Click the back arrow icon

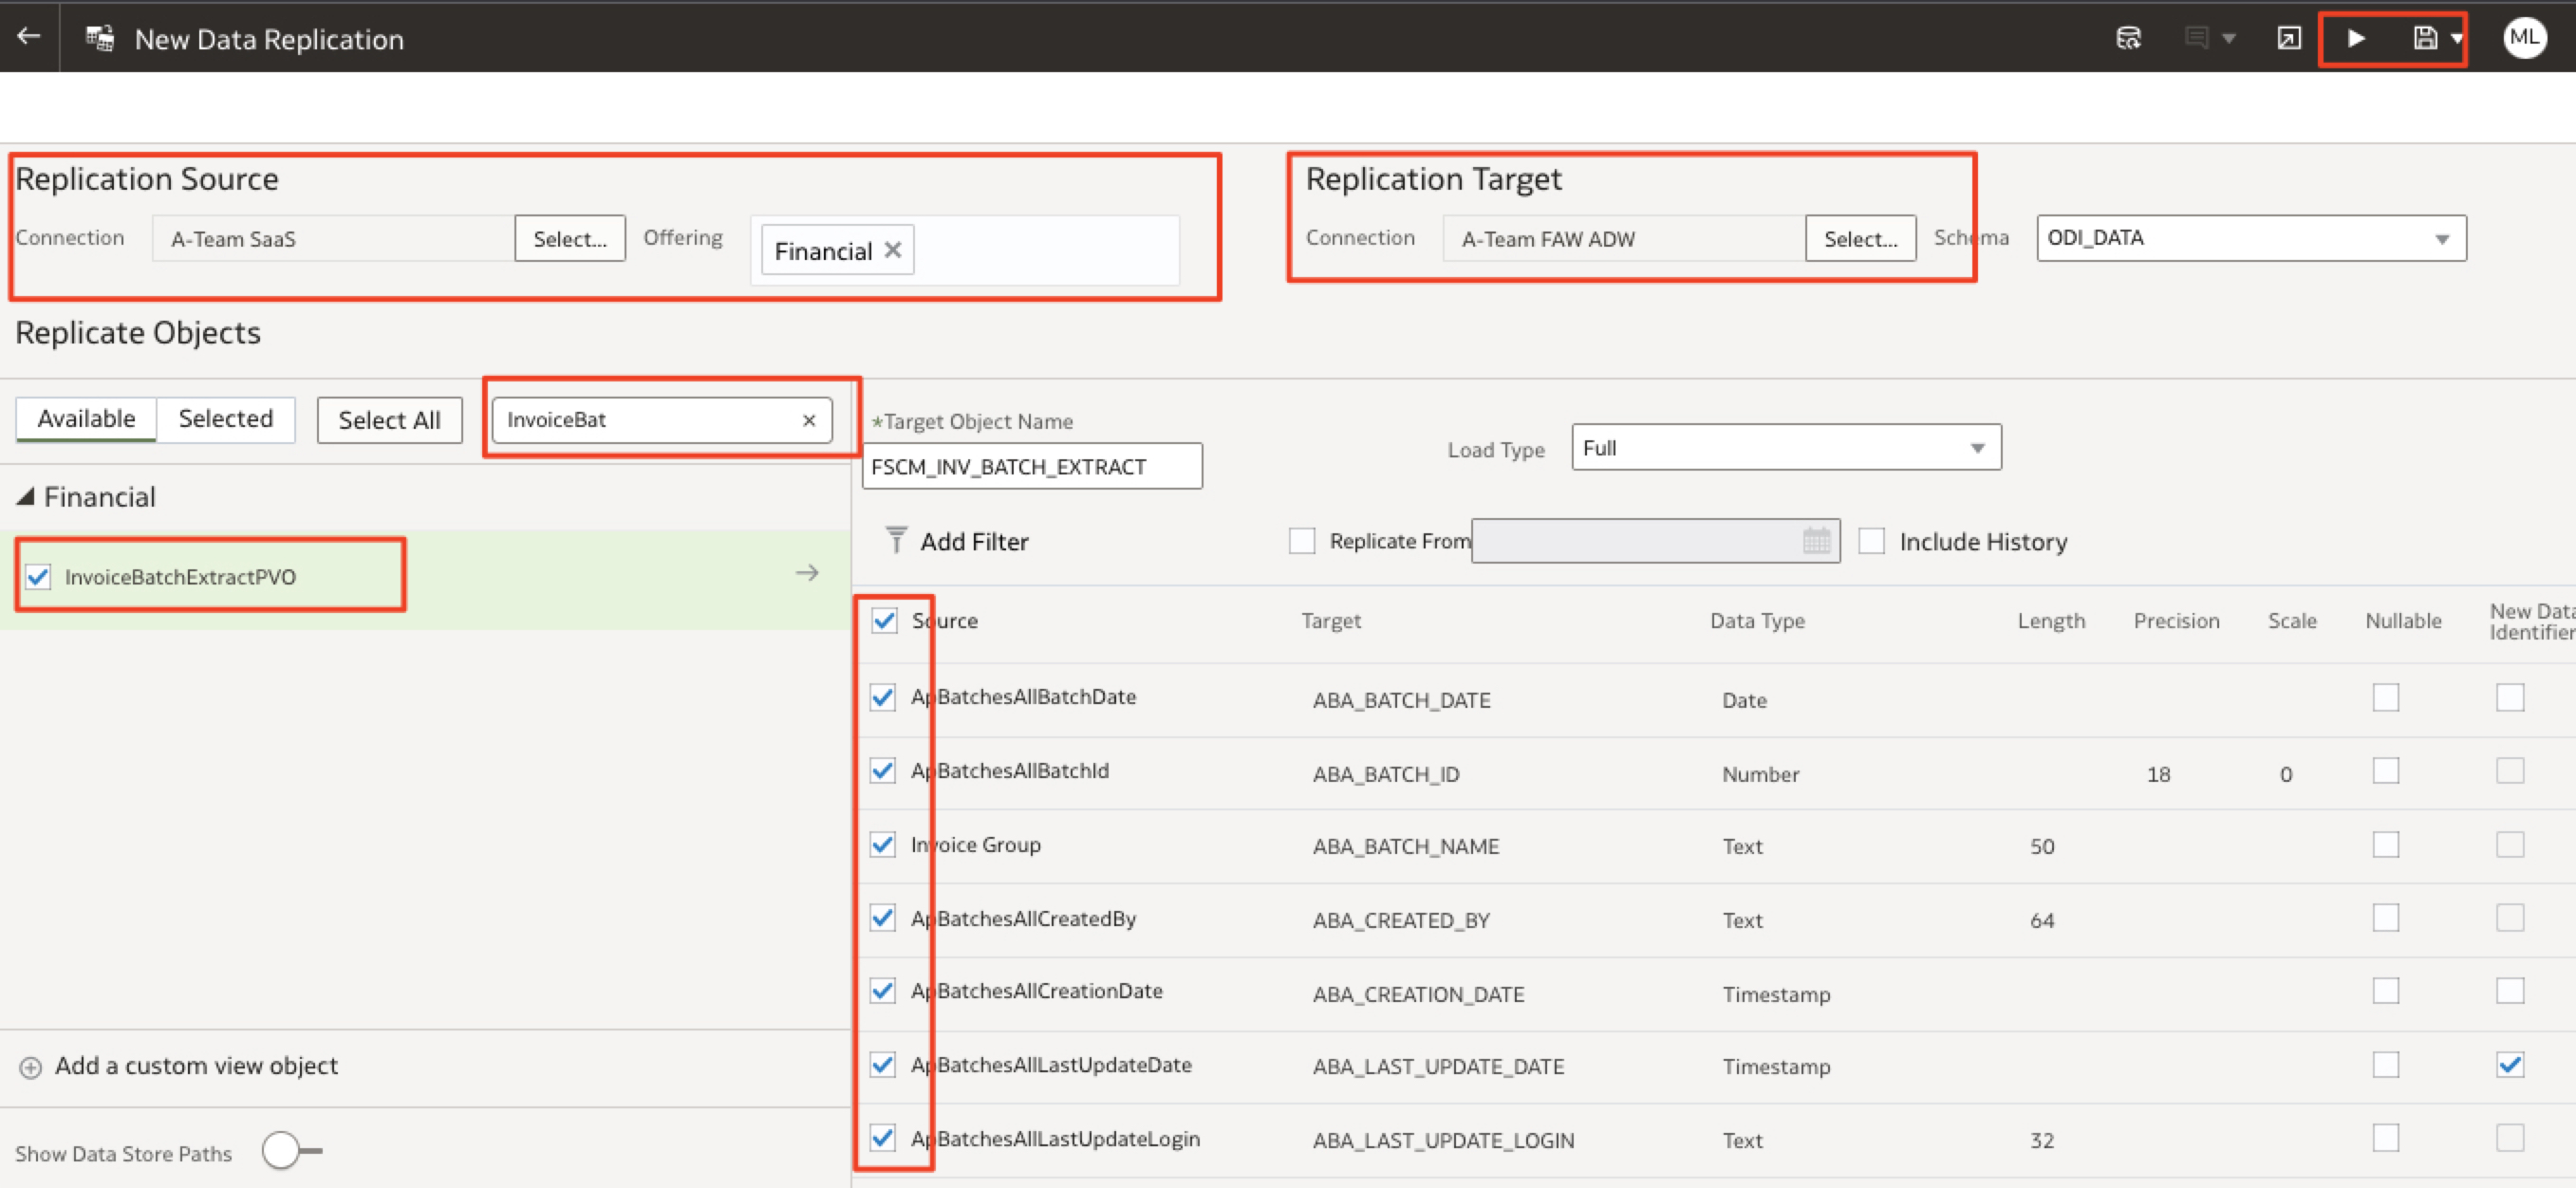[29, 37]
